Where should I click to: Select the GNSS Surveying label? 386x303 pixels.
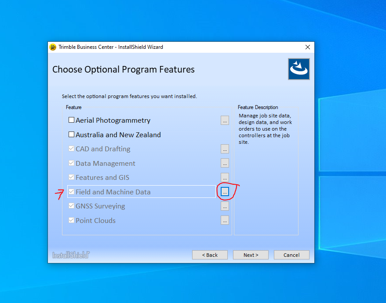pos(100,206)
